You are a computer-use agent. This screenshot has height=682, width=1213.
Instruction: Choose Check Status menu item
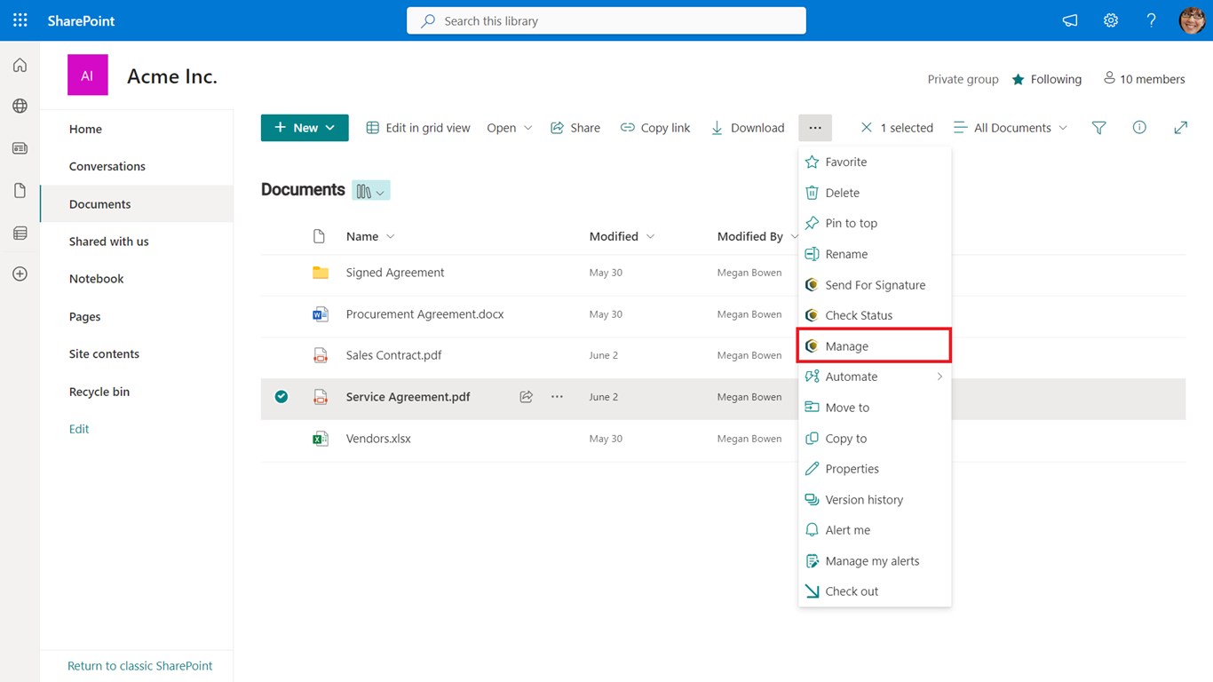(x=875, y=315)
